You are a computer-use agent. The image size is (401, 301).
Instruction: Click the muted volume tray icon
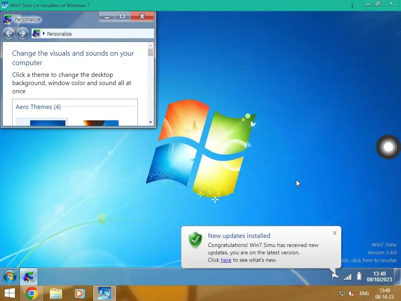(351, 294)
